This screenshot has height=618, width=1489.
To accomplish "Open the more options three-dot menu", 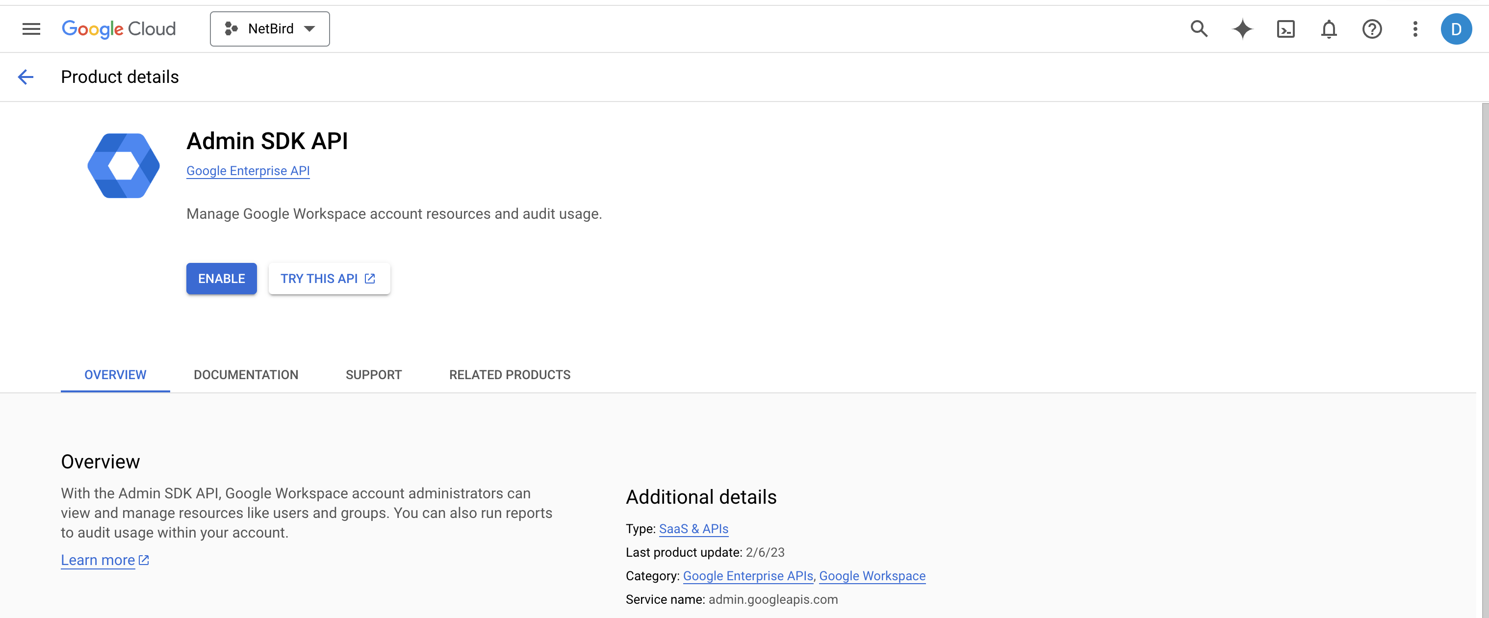I will click(x=1414, y=28).
